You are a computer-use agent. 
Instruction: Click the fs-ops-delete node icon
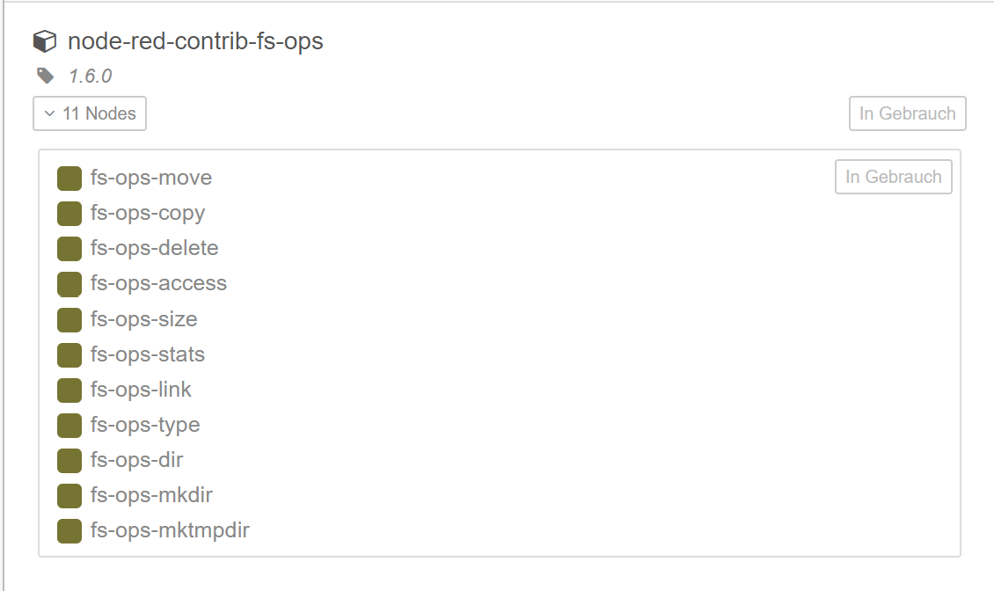click(69, 249)
